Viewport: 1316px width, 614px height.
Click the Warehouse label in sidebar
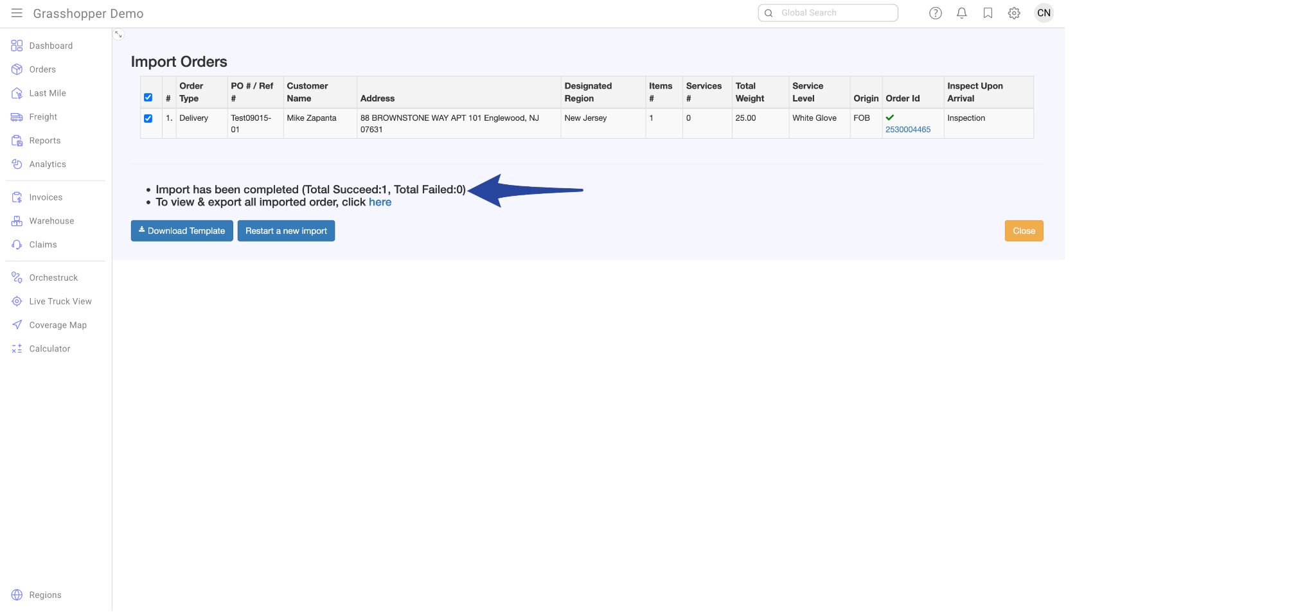(x=51, y=221)
